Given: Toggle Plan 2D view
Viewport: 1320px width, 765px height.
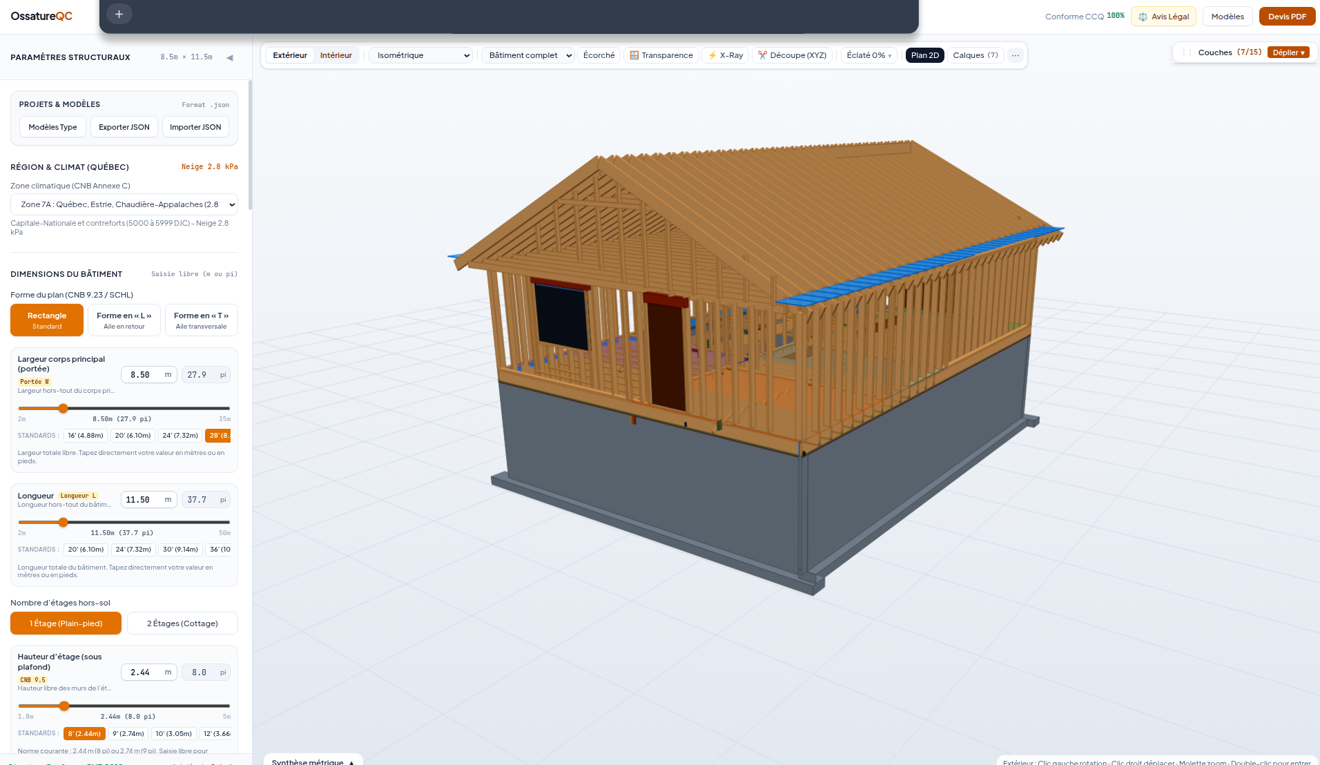Looking at the screenshot, I should pos(924,55).
